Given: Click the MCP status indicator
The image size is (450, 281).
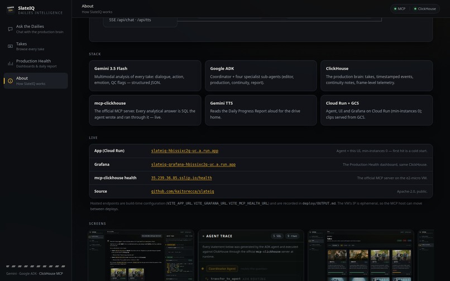Looking at the screenshot, I should pos(400,9).
